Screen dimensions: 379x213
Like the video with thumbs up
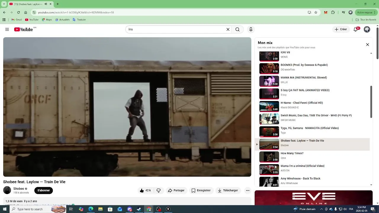tap(145, 191)
